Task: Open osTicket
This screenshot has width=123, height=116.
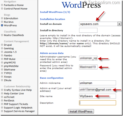Action: pyautogui.click(x=9, y=97)
